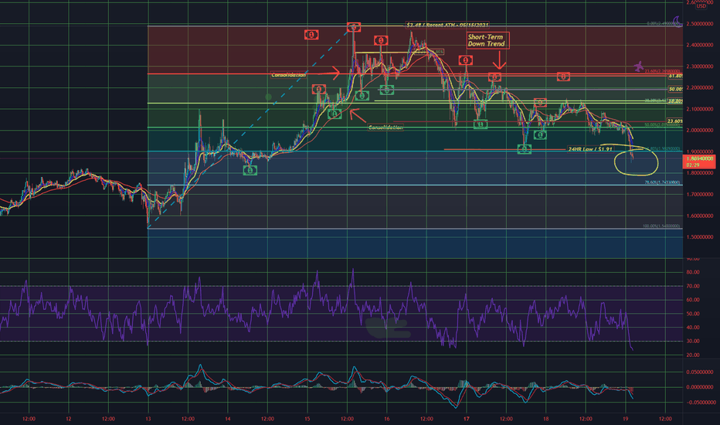Select the '24HR Low / $1.91' annotation
This screenshot has height=425, width=720.
590,149
